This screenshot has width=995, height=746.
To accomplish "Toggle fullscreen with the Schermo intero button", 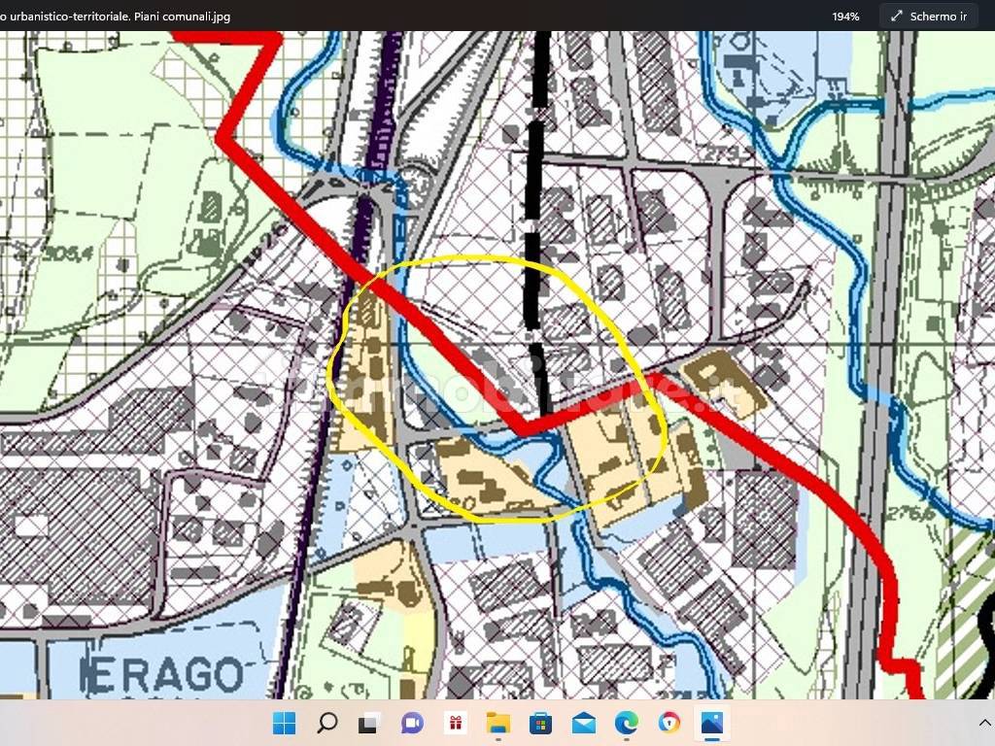I will [928, 16].
